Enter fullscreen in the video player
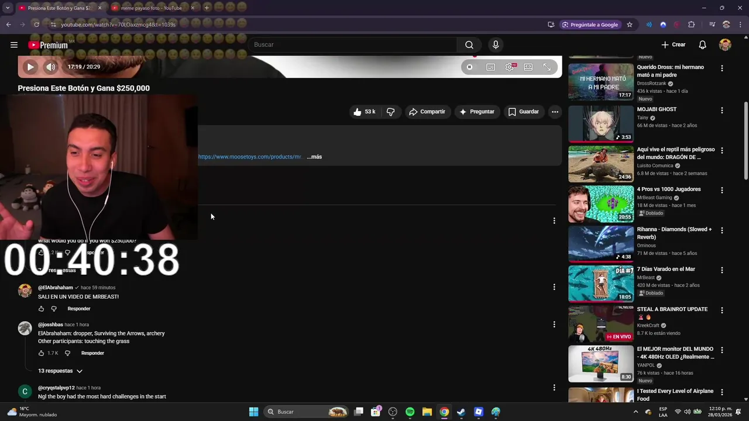Viewport: 749px width, 421px height. [547, 67]
